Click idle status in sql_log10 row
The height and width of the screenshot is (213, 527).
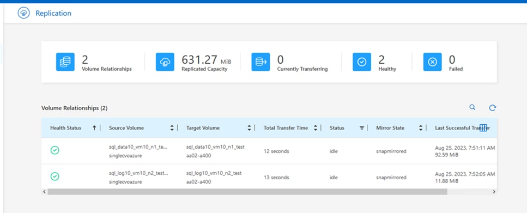point(334,178)
